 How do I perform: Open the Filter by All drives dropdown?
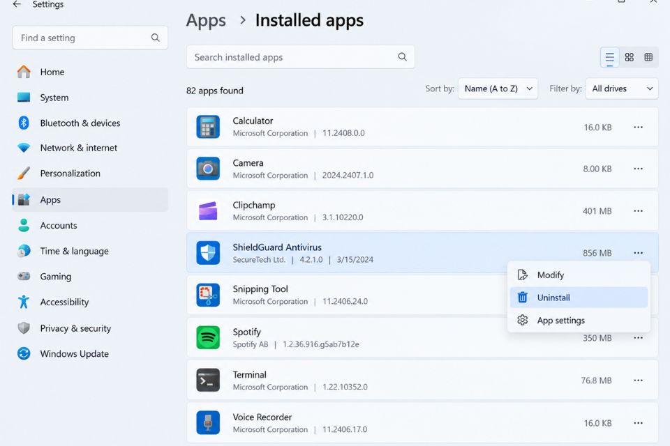coord(622,89)
